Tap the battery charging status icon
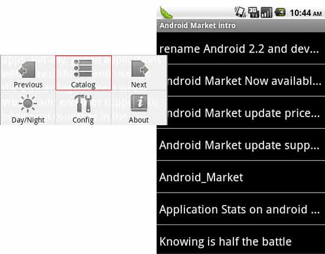Screen dimensions: 325x254 coord(280,12)
